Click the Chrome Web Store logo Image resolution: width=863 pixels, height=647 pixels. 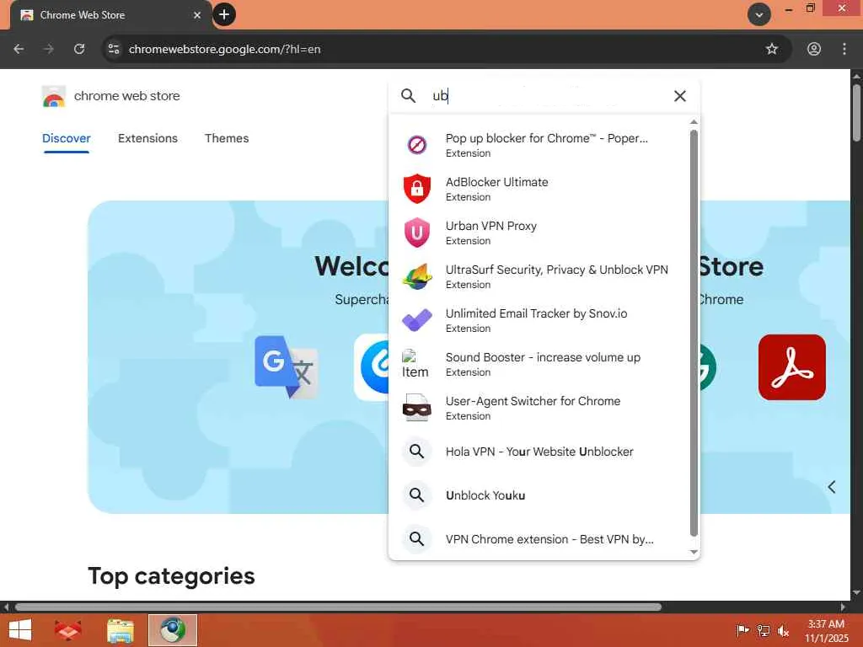54,96
